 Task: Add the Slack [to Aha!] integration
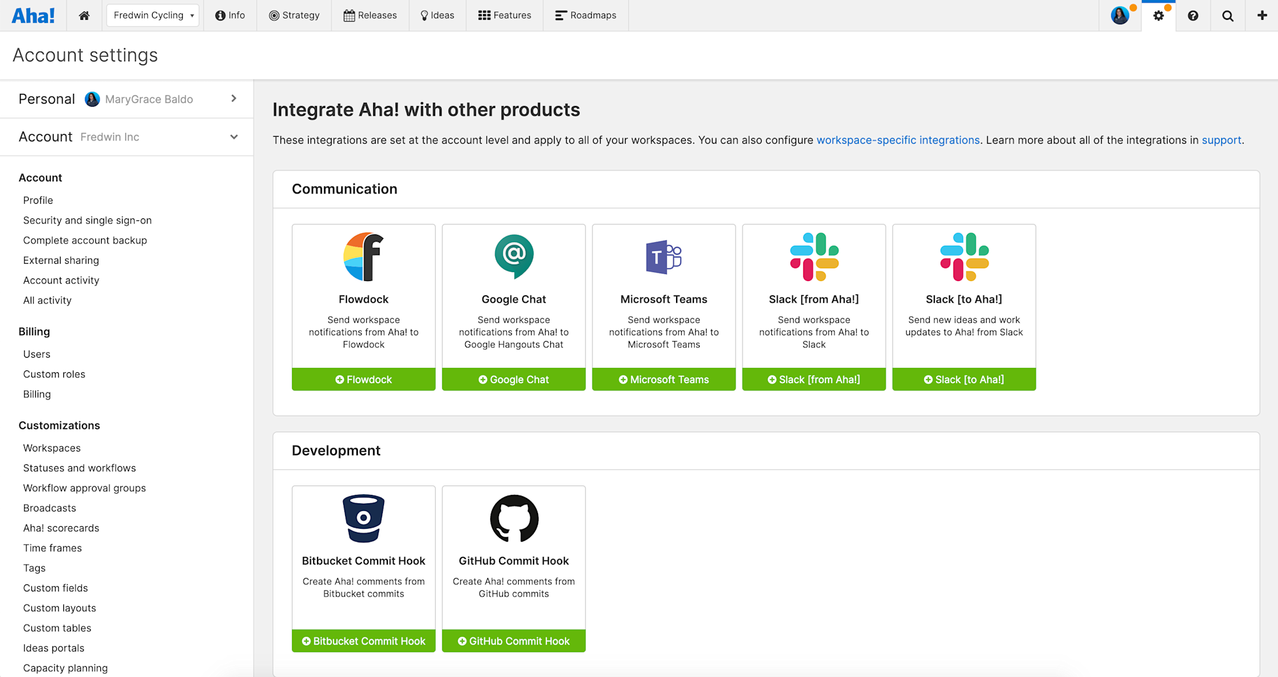964,379
